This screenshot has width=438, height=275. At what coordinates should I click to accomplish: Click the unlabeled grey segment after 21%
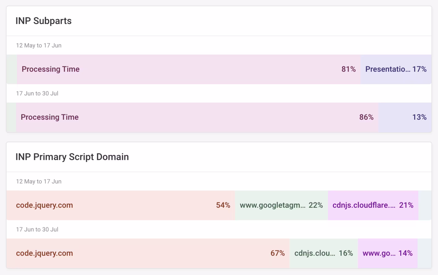pyautogui.click(x=425, y=205)
